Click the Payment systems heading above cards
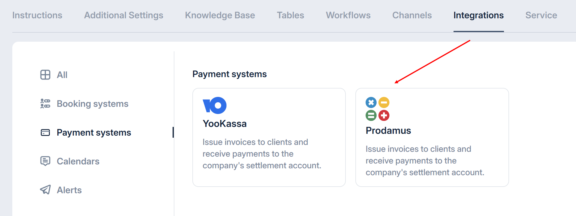Viewport: 576px width, 216px height. [229, 74]
